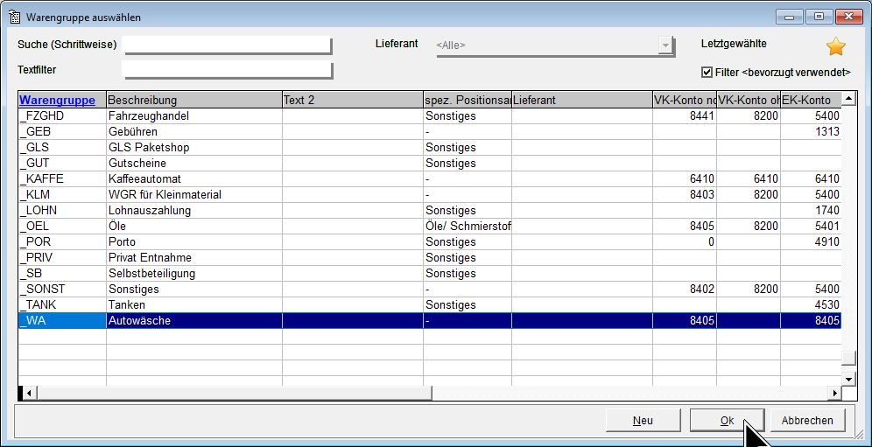The width and height of the screenshot is (872, 447).
Task: Cancel with the Abbrechen button
Action: click(x=807, y=421)
